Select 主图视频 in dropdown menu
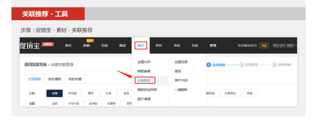This screenshot has height=121, width=317. [181, 62]
